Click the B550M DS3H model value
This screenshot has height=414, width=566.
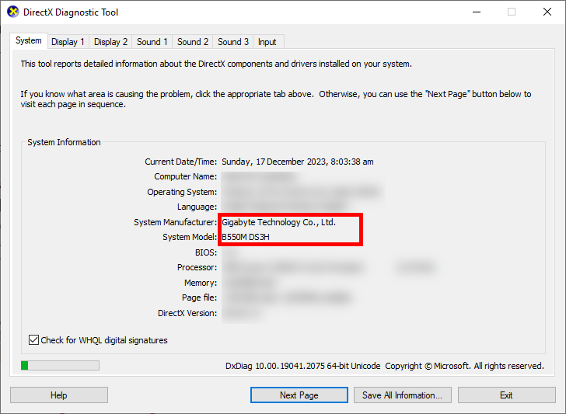click(246, 237)
